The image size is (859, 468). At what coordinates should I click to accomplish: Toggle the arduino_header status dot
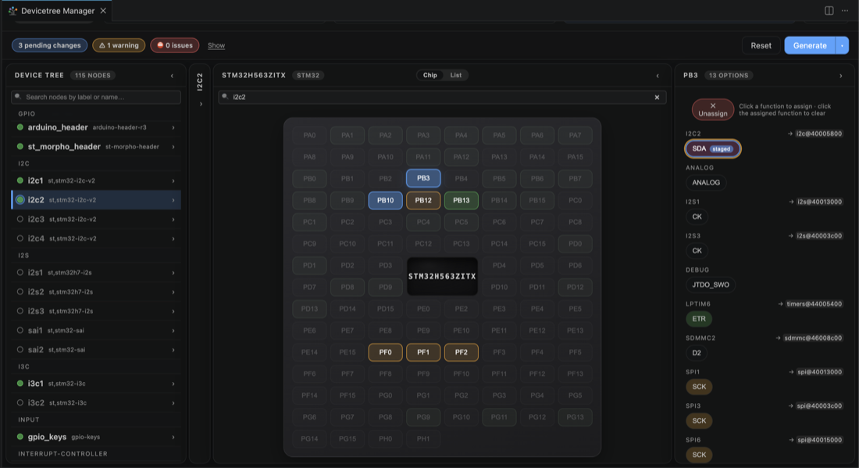point(20,127)
